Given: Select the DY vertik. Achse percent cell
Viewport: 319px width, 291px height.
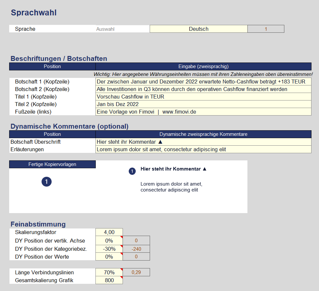Looking at the screenshot, I should pos(109,241).
